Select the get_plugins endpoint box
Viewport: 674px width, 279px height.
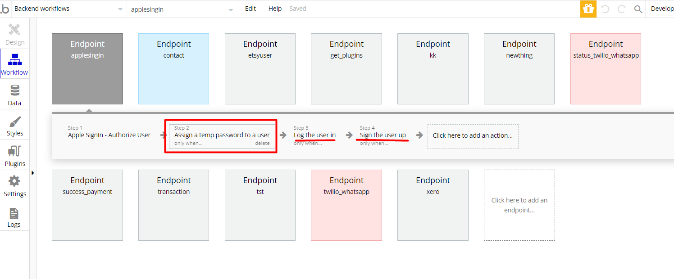346,69
